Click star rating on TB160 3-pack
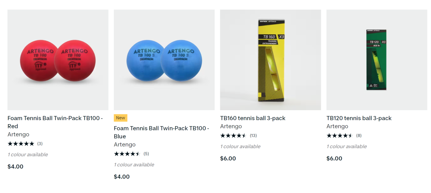The image size is (431, 193). pos(233,135)
